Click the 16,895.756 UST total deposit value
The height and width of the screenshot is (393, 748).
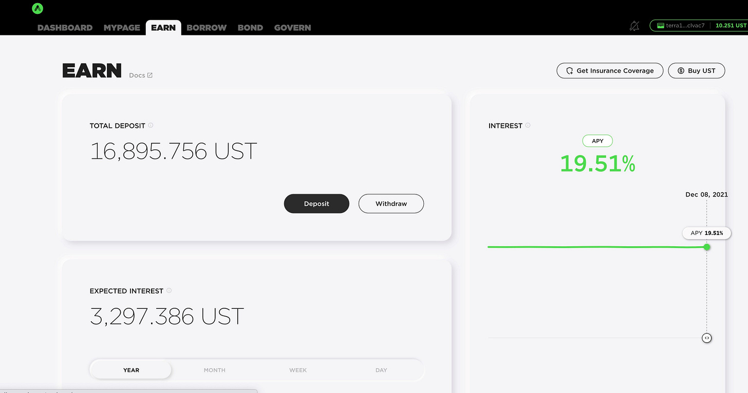pyautogui.click(x=173, y=151)
